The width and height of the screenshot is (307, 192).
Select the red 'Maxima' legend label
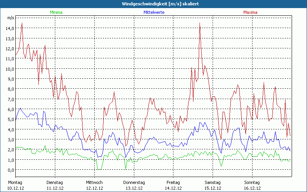coord(250,12)
